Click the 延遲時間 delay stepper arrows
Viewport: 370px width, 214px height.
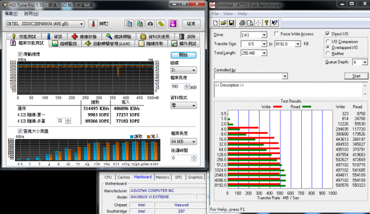click(194, 158)
